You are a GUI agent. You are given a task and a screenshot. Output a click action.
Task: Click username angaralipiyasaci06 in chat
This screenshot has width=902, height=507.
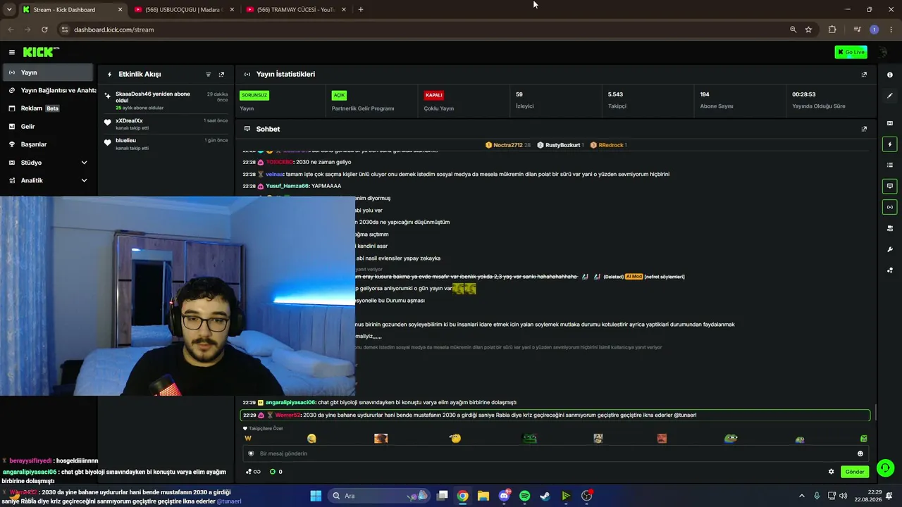(290, 403)
